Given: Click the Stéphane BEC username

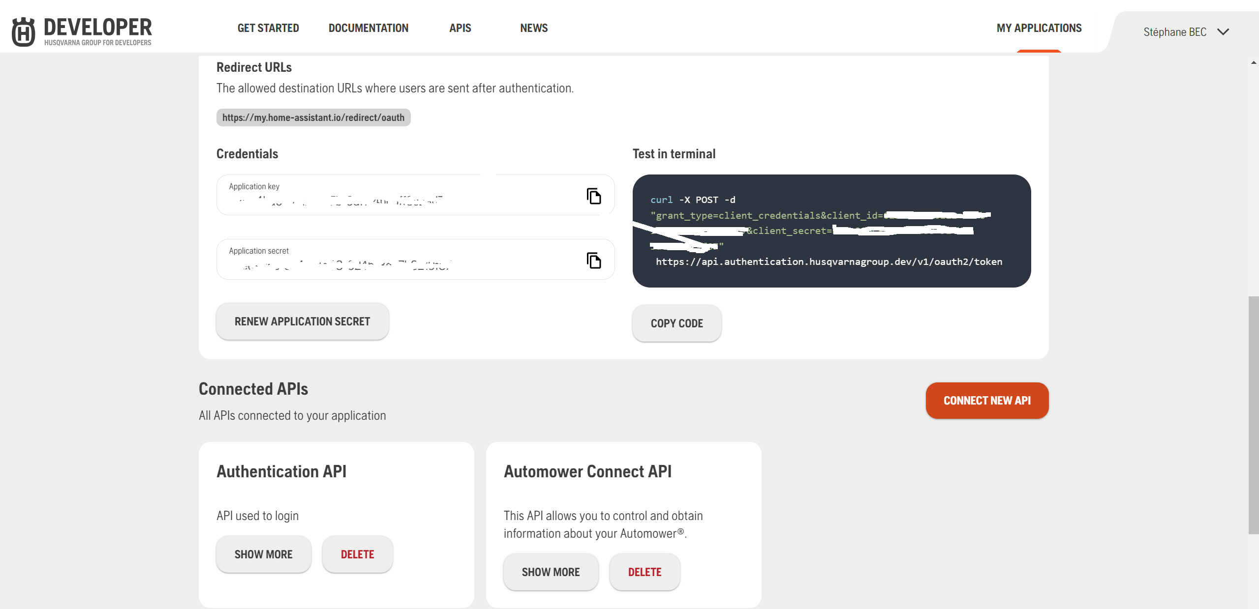Looking at the screenshot, I should (x=1175, y=32).
